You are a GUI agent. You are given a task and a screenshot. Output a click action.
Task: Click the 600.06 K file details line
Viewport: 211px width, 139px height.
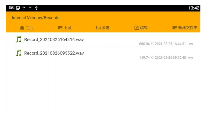(x=166, y=44)
